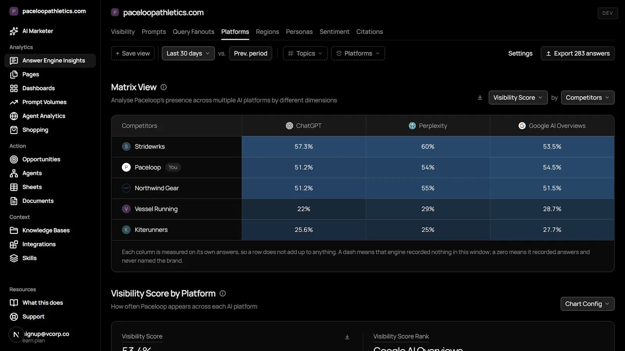Open the Competitors dimension dropdown
Screen dimensions: 625x351
click(x=587, y=97)
